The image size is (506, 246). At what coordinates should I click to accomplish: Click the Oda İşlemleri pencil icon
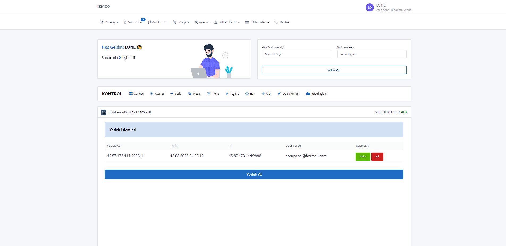pos(279,94)
